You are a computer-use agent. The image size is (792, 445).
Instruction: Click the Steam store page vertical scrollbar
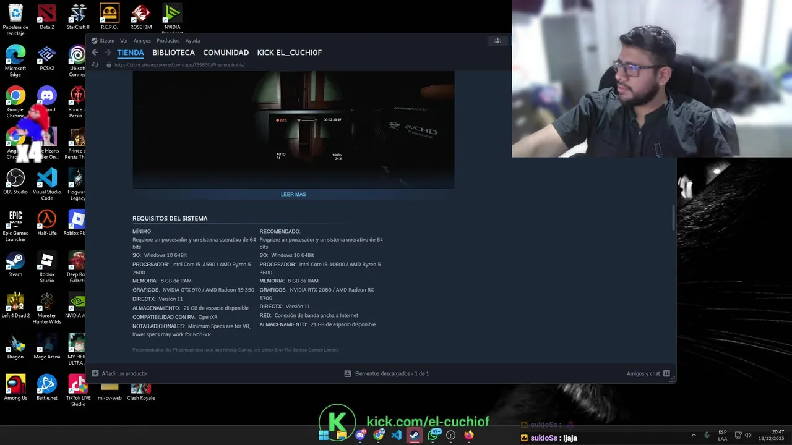[x=673, y=218]
